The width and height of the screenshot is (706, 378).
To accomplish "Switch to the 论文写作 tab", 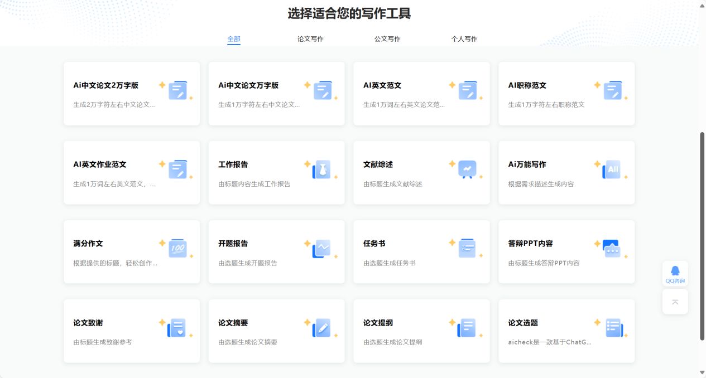I will (310, 39).
